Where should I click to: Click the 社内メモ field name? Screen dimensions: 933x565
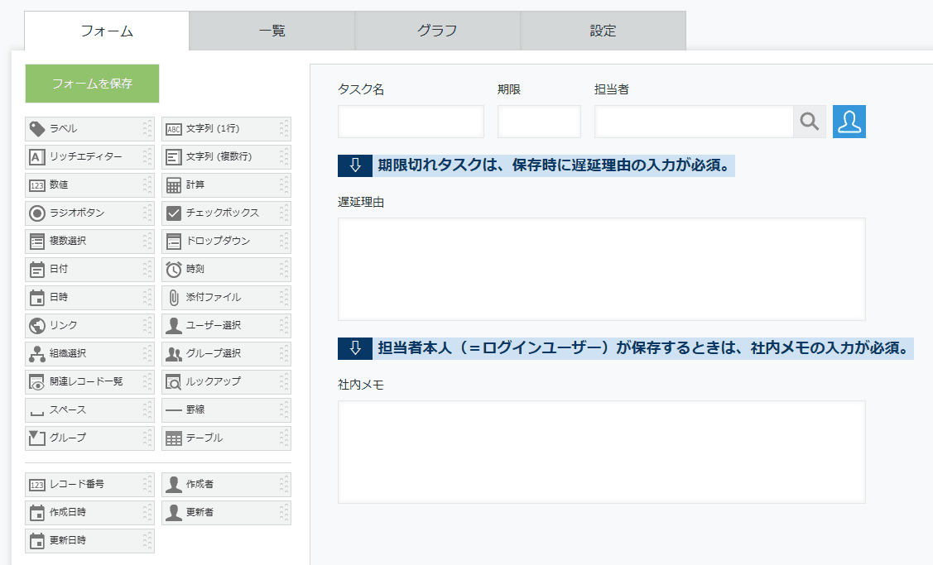361,385
